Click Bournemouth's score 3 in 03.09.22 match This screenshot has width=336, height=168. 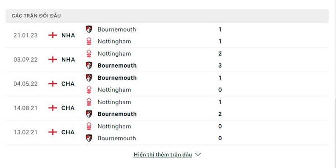pos(220,66)
